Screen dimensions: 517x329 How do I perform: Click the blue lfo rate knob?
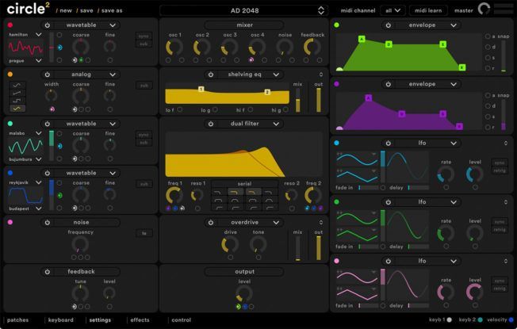(446, 174)
